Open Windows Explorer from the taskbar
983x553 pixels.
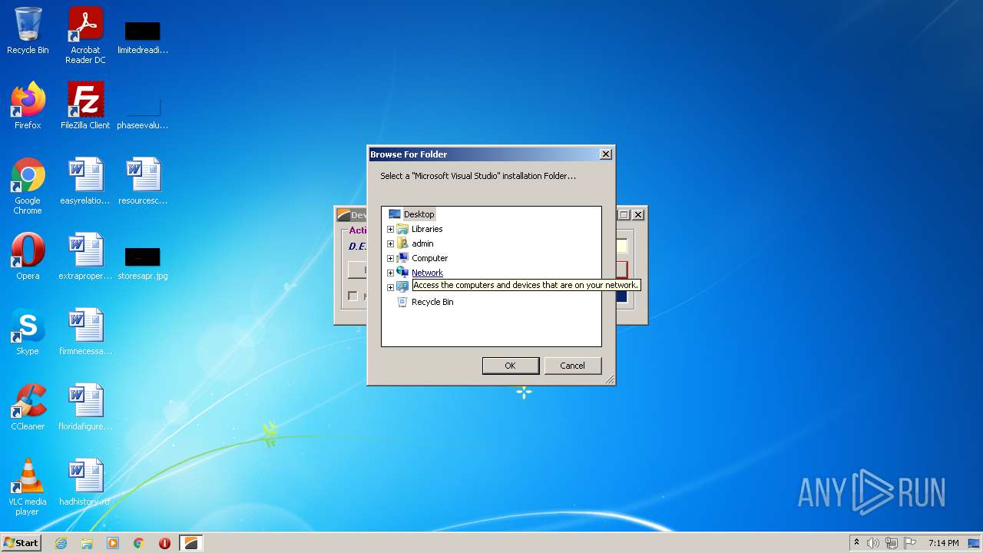[x=87, y=543]
